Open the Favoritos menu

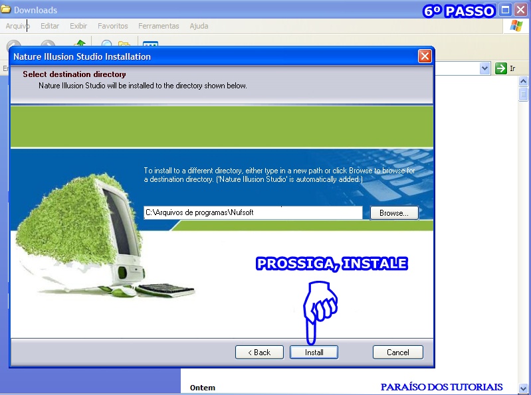pos(113,26)
